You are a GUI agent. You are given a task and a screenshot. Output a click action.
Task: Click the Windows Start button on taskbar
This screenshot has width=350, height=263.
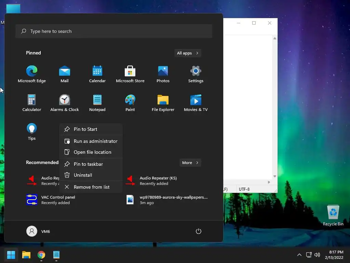coord(11,255)
